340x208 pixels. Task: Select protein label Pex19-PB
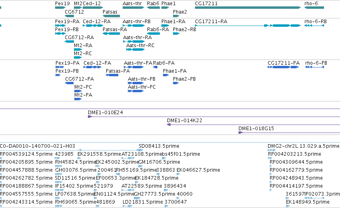tap(67, 71)
